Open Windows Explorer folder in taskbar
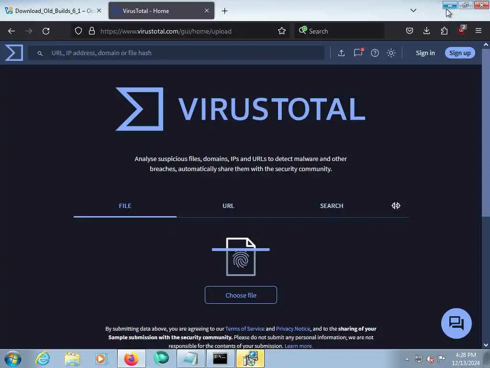This screenshot has height=368, width=490. (x=73, y=359)
